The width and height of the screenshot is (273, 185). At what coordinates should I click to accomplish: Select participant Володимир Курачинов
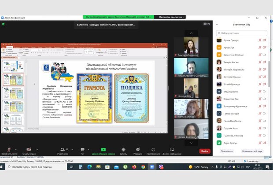coord(241,106)
